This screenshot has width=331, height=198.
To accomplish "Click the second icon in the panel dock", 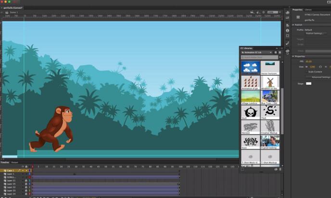I will point(287,18).
